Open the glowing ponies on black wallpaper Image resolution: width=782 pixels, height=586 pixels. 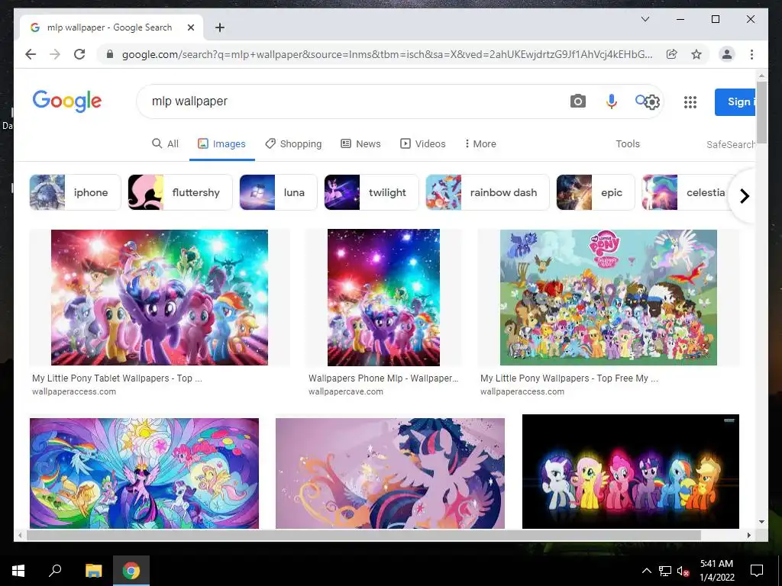tap(630, 472)
